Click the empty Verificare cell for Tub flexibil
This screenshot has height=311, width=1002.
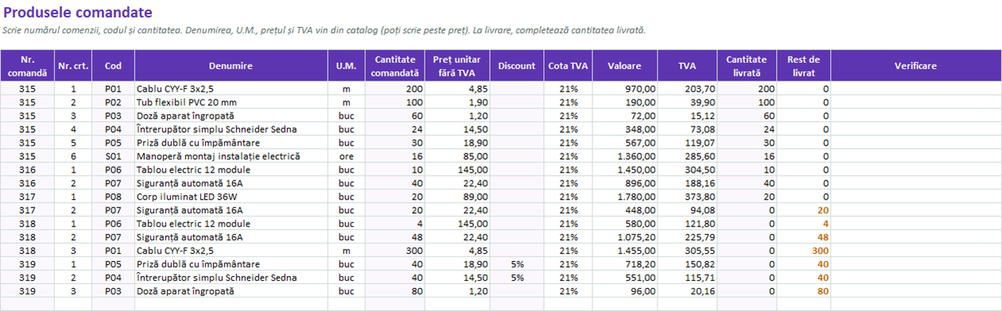pyautogui.click(x=915, y=103)
